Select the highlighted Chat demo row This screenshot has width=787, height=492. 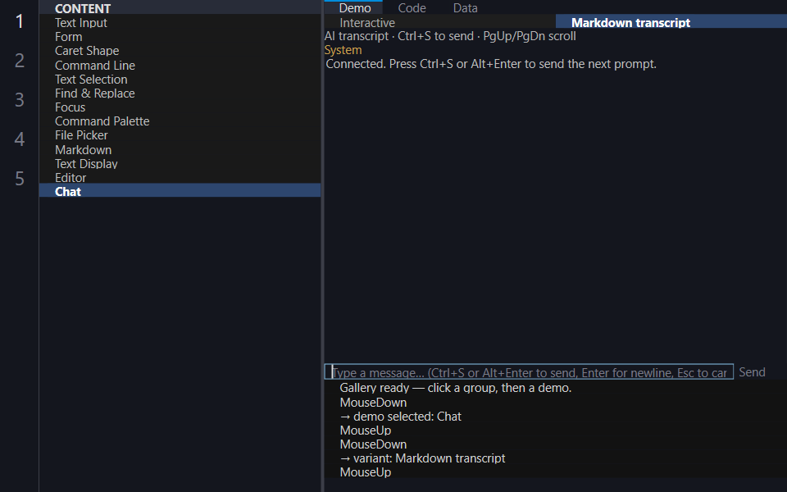point(180,192)
